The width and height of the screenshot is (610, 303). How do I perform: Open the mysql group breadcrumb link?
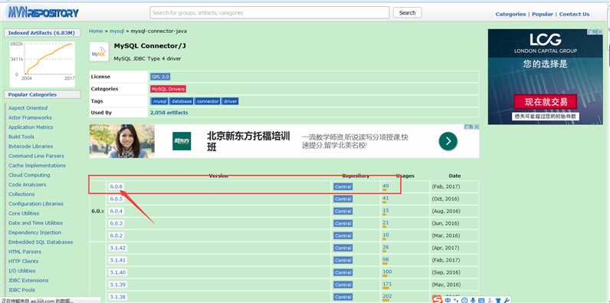(x=116, y=31)
